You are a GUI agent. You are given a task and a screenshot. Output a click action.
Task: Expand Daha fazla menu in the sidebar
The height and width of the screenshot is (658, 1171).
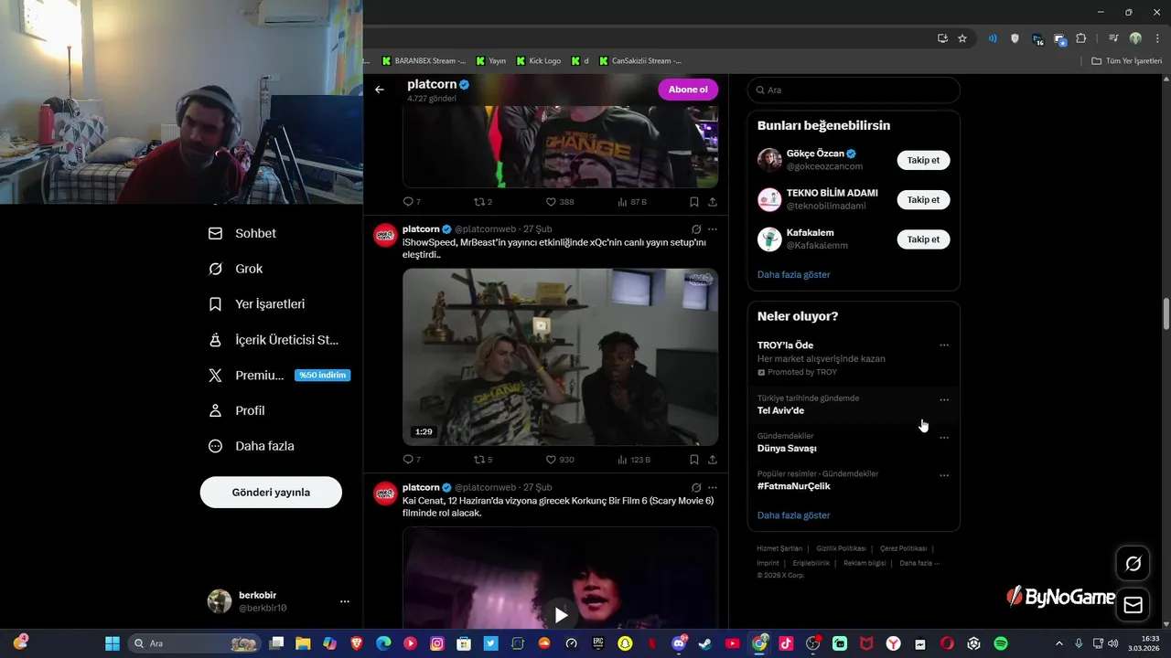[252, 446]
